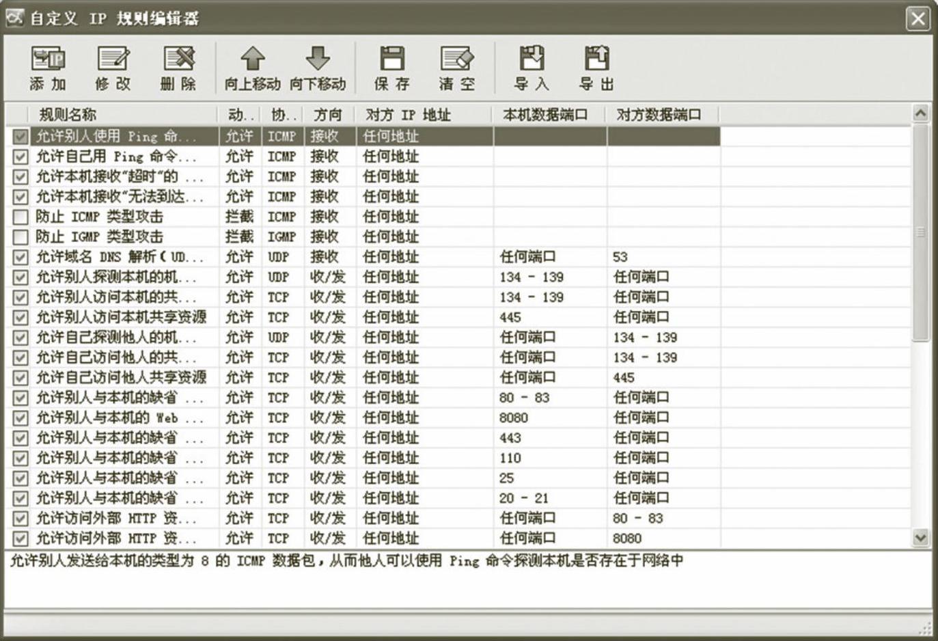Clear all rules with the 清空 icon
Image resolution: width=938 pixels, height=641 pixels.
(456, 68)
